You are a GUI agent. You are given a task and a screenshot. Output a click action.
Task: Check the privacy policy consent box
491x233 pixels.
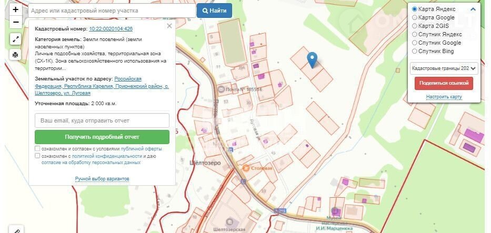point(37,156)
